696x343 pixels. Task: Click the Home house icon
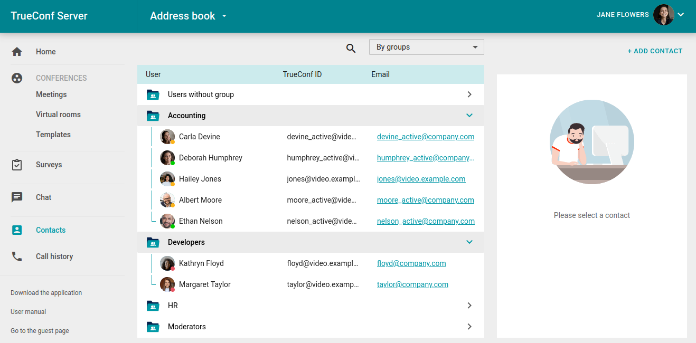pos(17,52)
